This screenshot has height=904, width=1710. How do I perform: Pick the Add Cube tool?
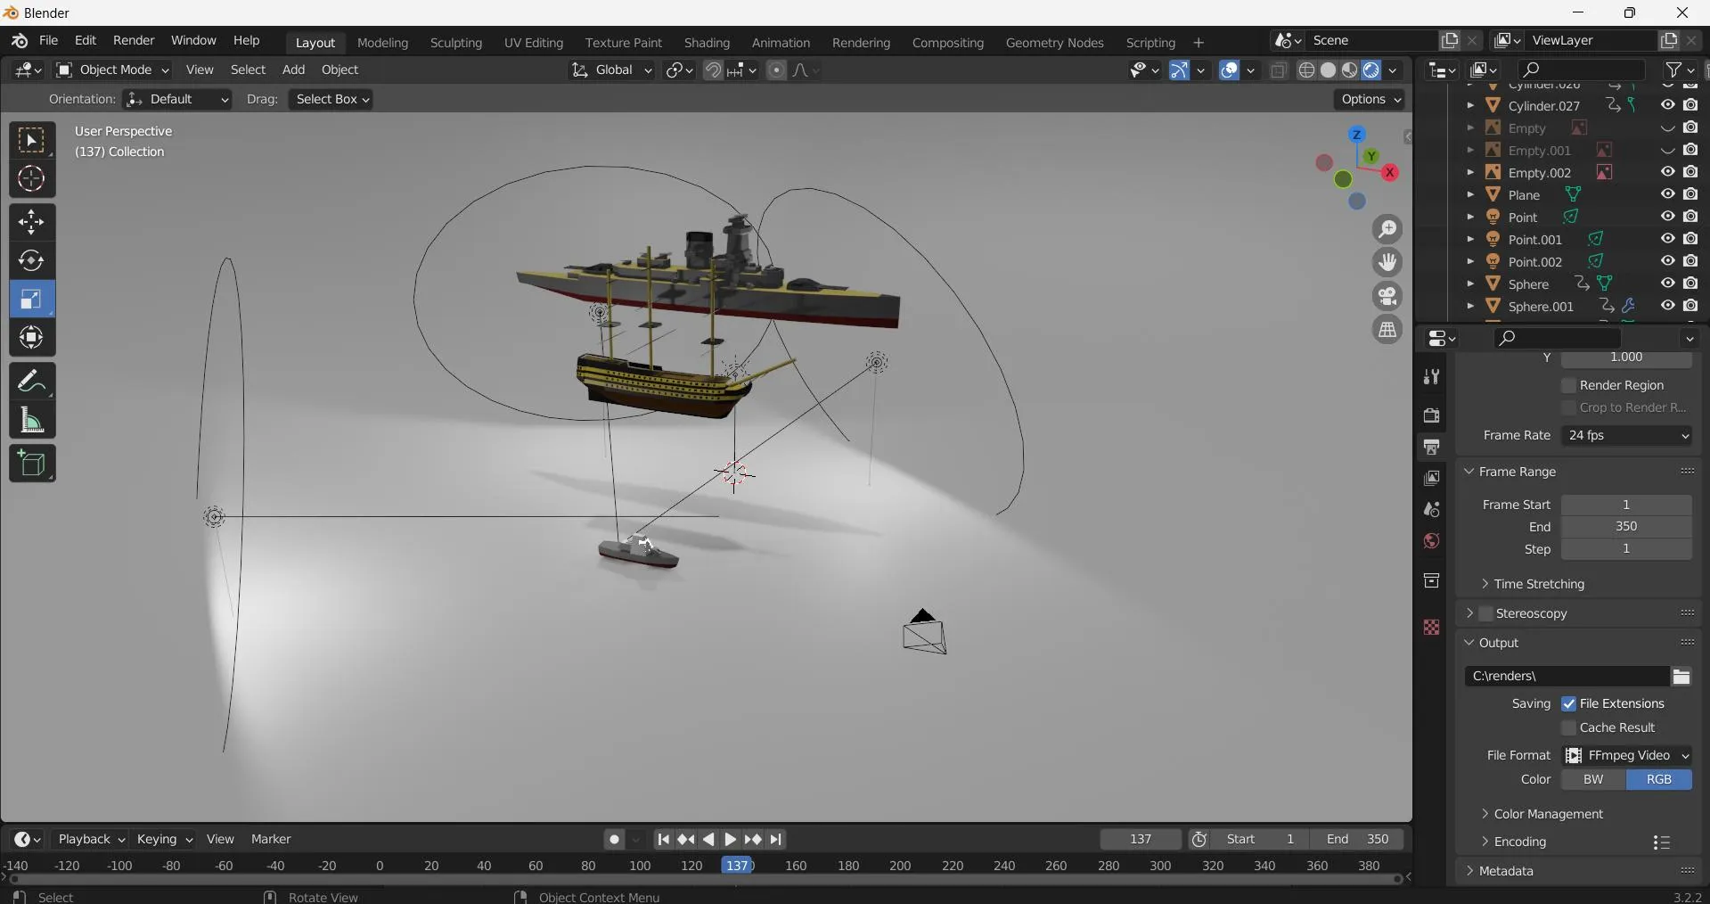(x=32, y=464)
